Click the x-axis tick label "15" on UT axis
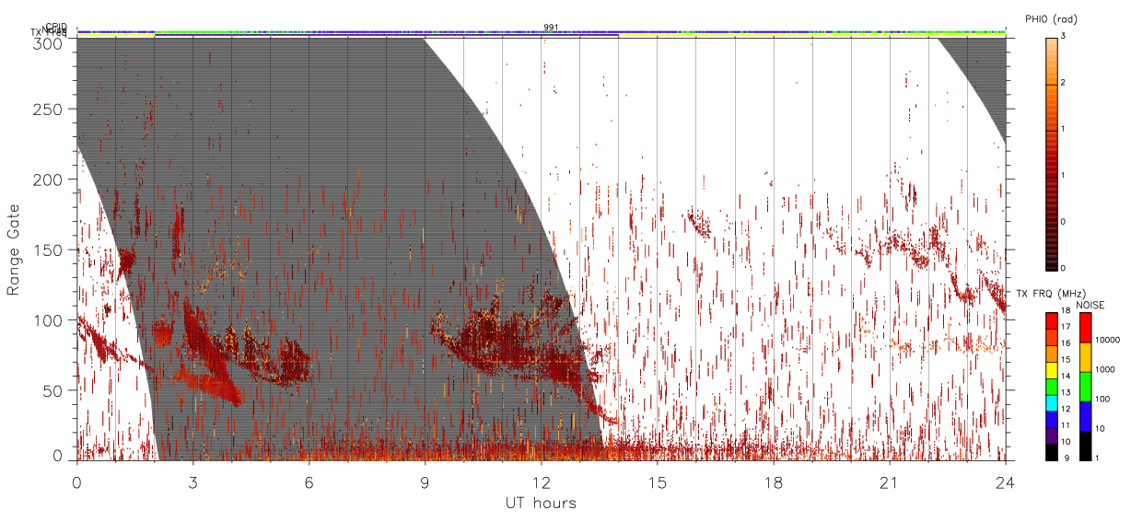Image resolution: width=1131 pixels, height=522 pixels. point(658,482)
